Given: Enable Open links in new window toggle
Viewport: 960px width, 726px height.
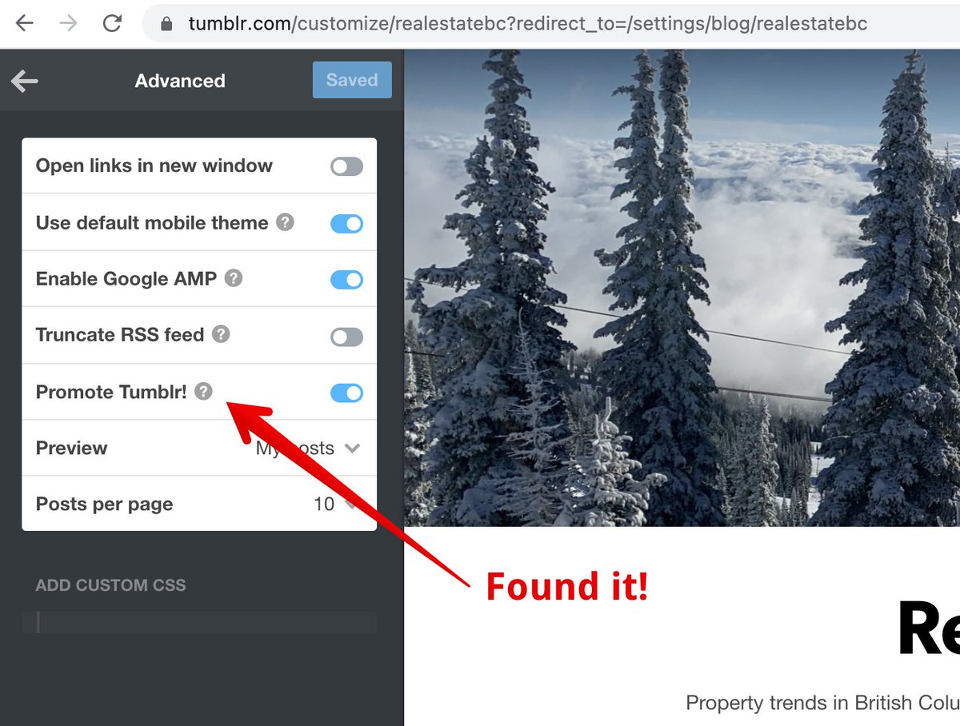Looking at the screenshot, I should (346, 166).
